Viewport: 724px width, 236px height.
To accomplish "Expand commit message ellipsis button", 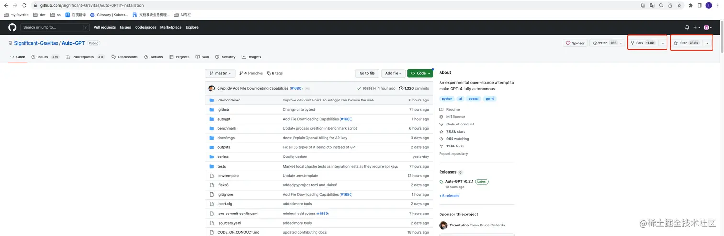I will [307, 89].
